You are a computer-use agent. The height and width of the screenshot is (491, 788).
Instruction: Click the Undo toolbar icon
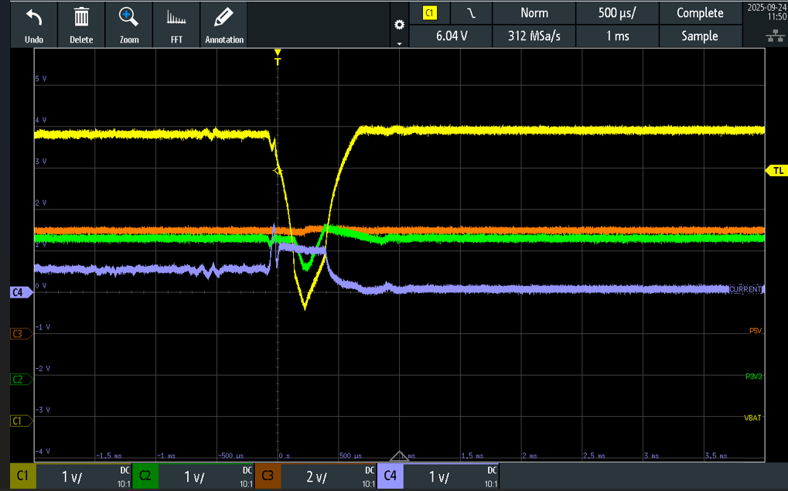pyautogui.click(x=34, y=25)
